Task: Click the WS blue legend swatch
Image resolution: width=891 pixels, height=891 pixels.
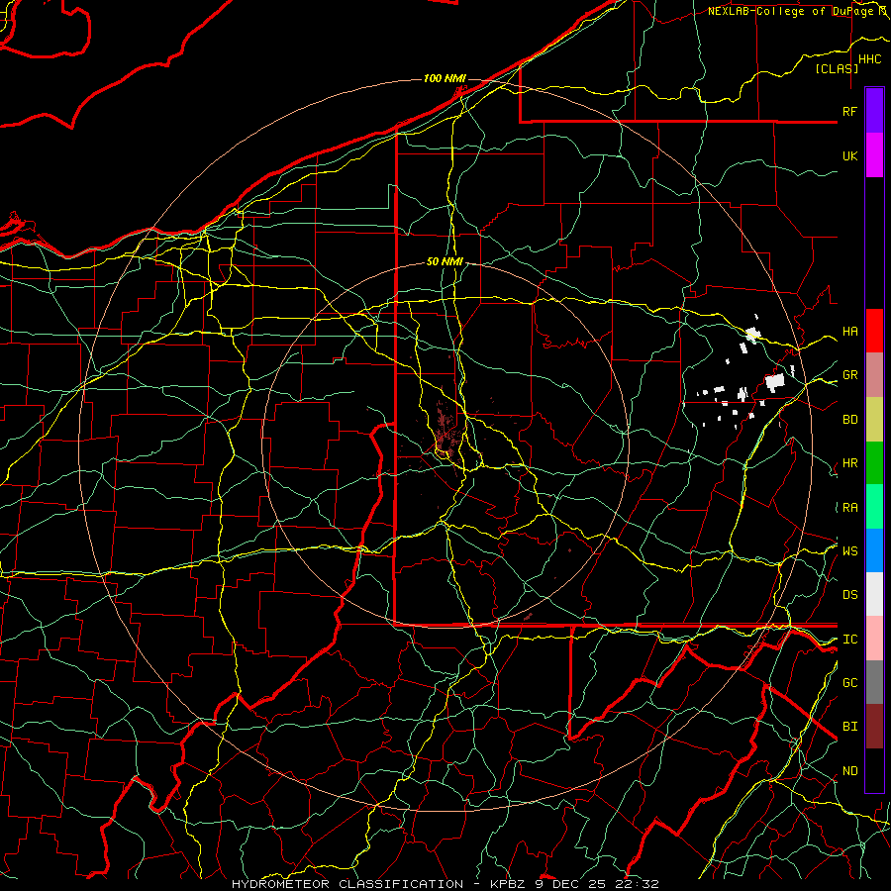Action: [x=874, y=550]
